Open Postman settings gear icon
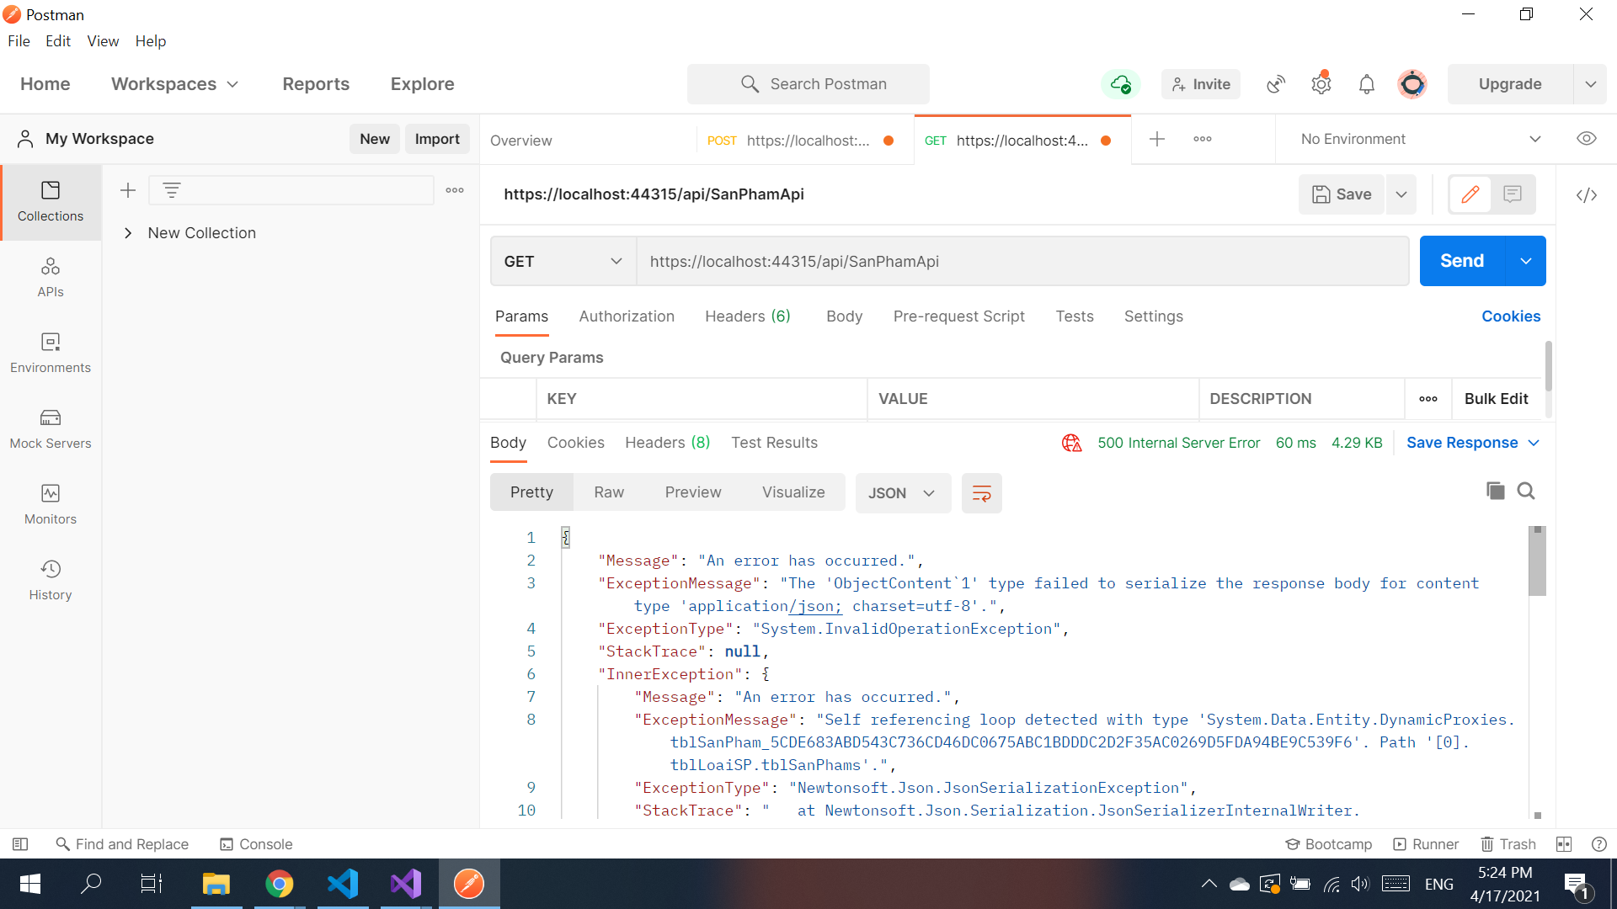Image resolution: width=1617 pixels, height=909 pixels. (x=1321, y=84)
